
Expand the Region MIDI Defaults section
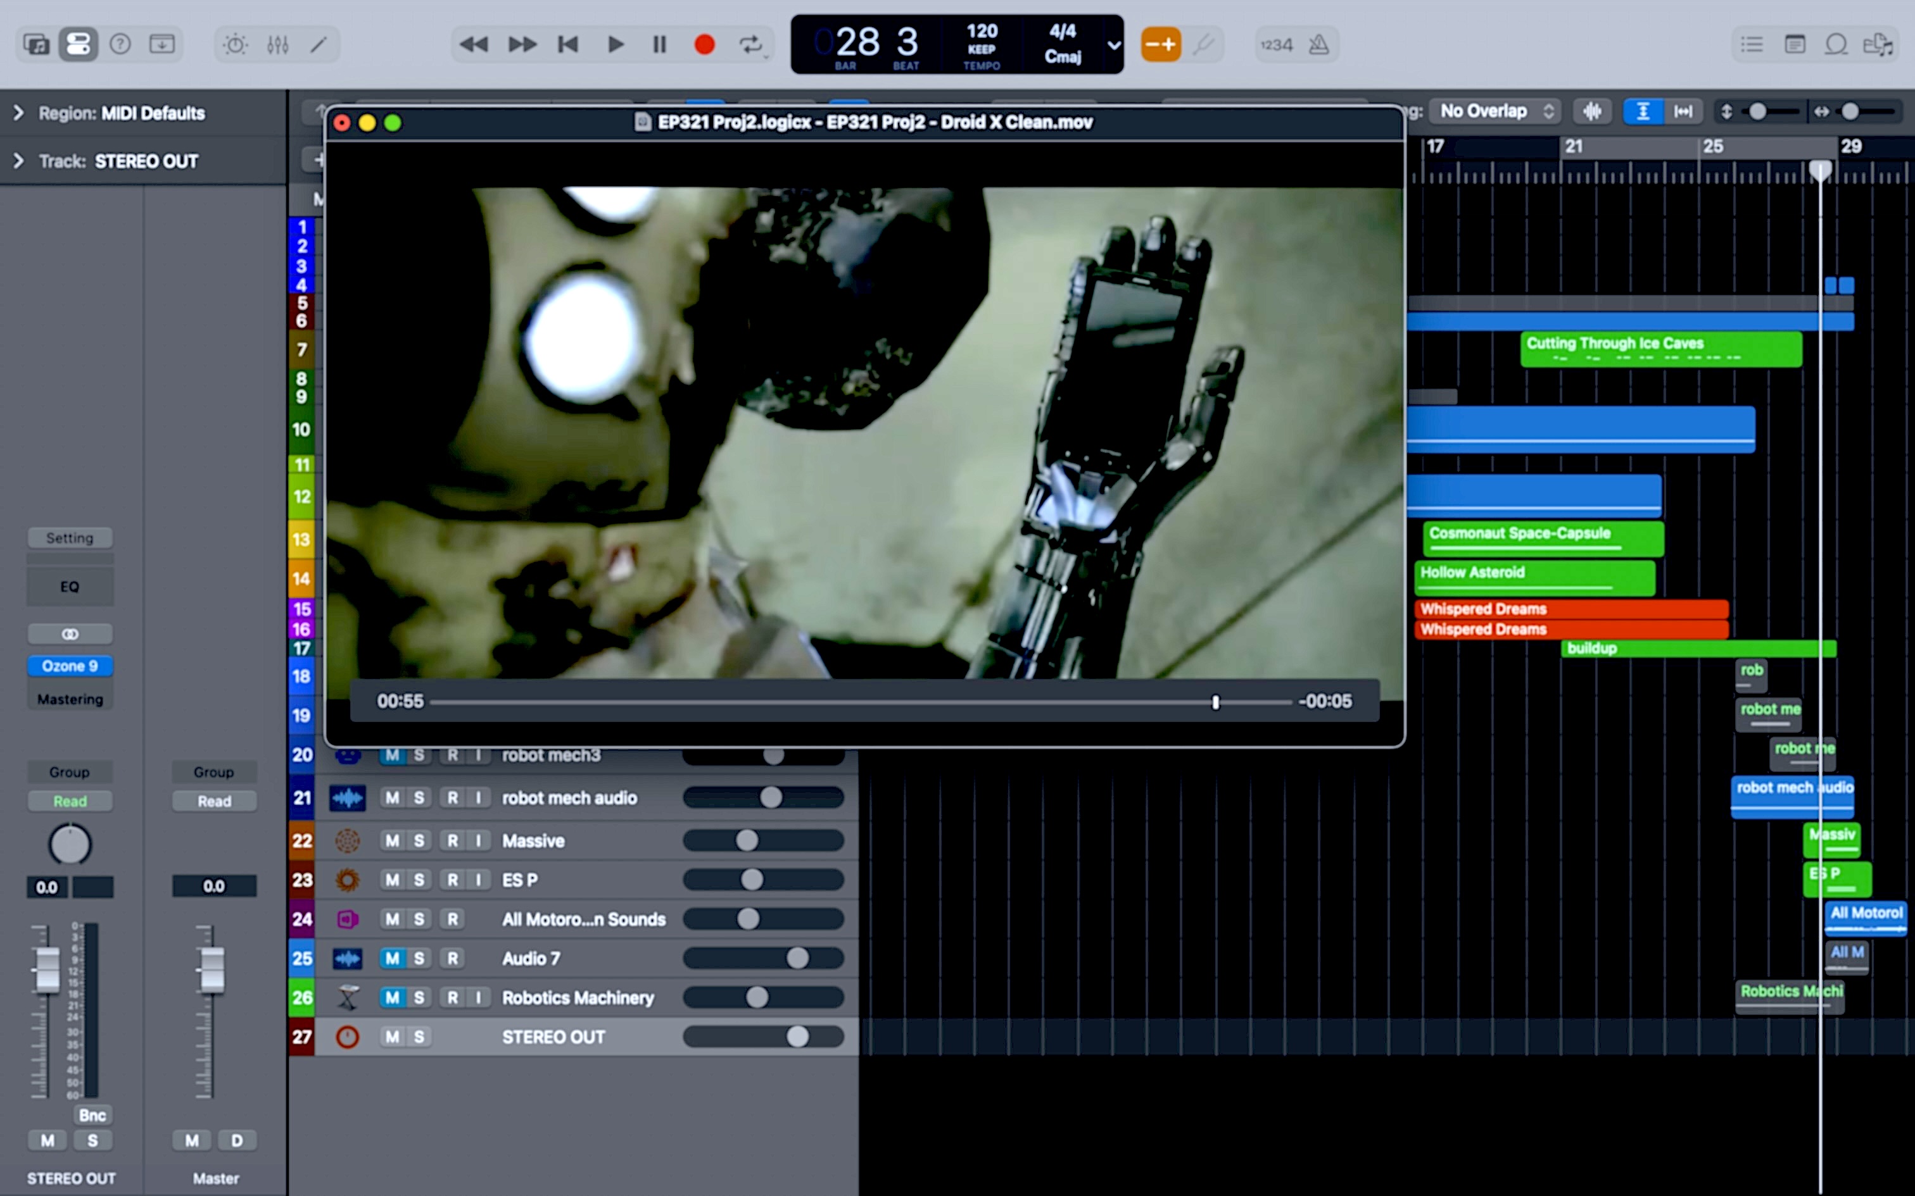[x=18, y=113]
